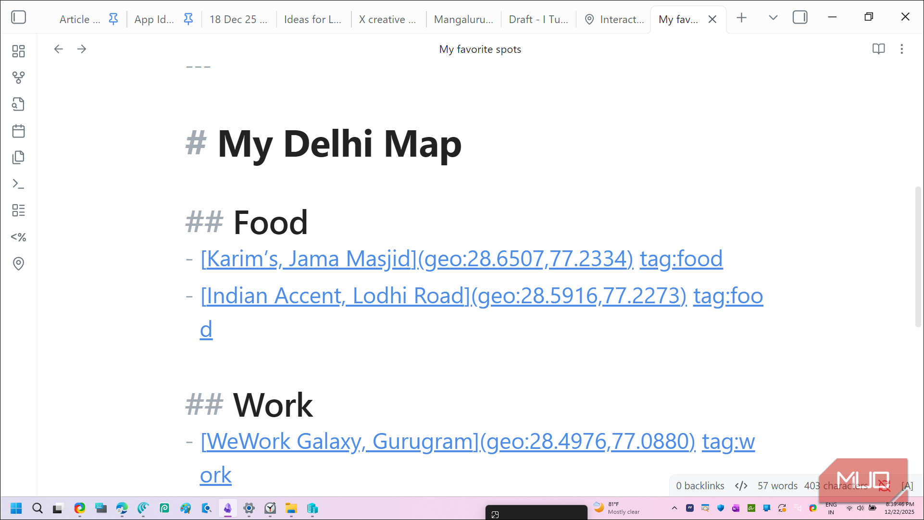Click the My favorite spots note title
Image resolution: width=924 pixels, height=520 pixels.
pos(480,49)
